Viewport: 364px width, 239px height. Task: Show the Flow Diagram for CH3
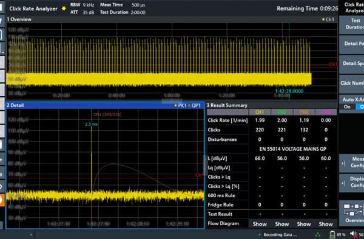[x=304, y=224]
